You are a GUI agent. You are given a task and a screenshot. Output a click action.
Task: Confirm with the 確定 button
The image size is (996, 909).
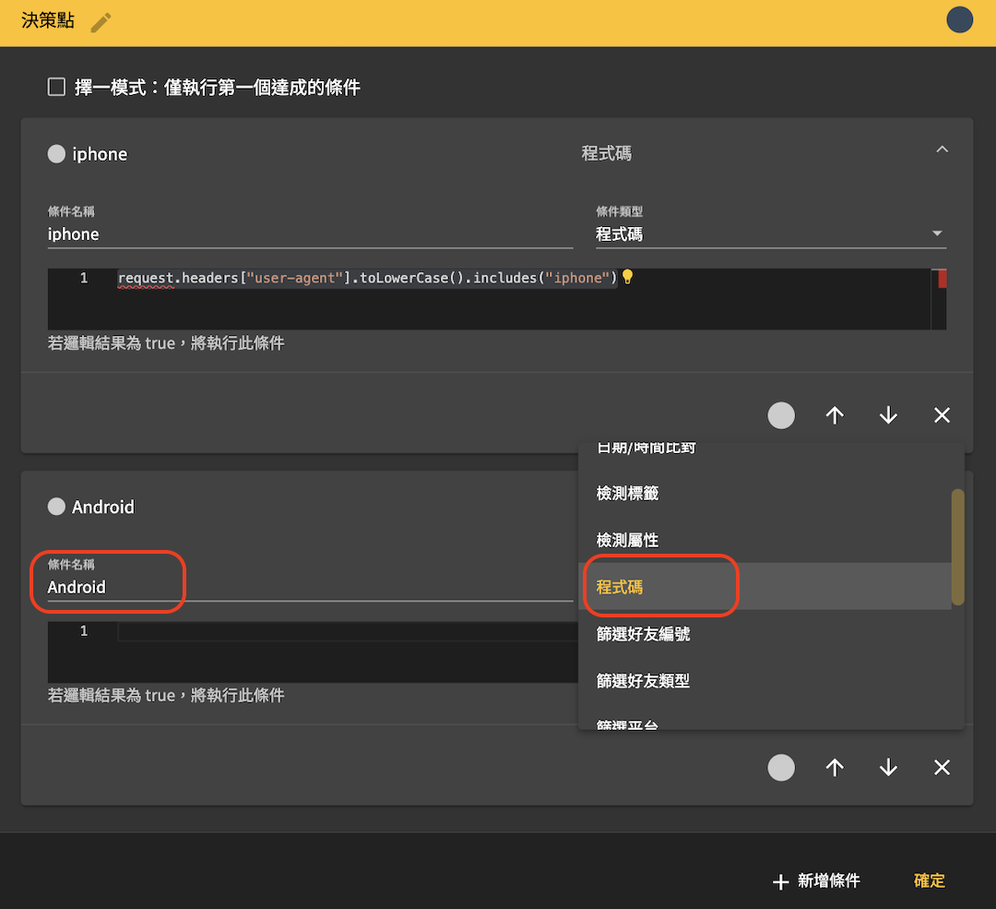pyautogui.click(x=929, y=880)
